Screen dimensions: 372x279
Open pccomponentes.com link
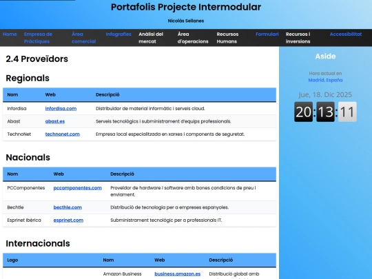click(x=78, y=188)
